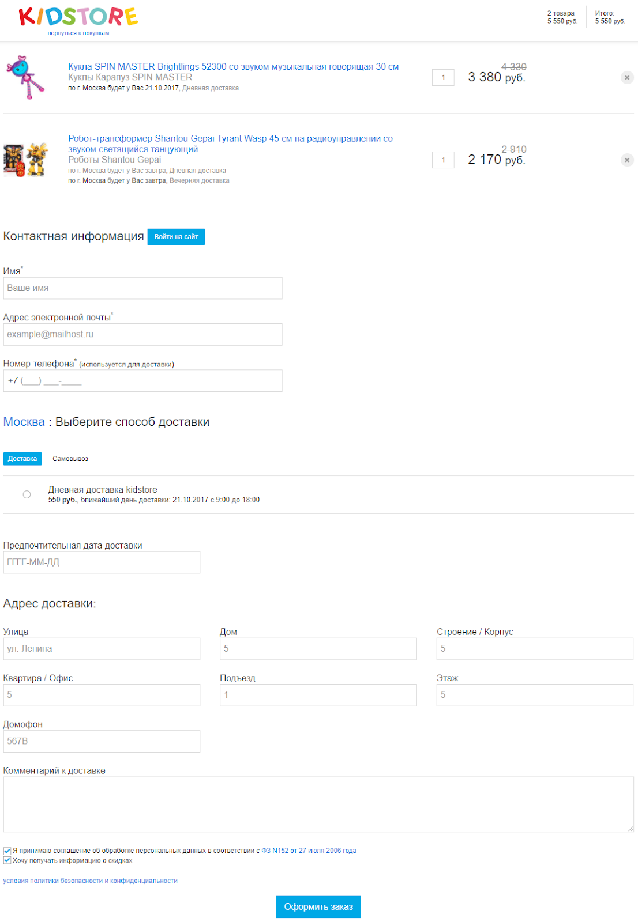The image size is (638, 922).
Task: Open the preferred delivery date field
Action: coord(102,562)
